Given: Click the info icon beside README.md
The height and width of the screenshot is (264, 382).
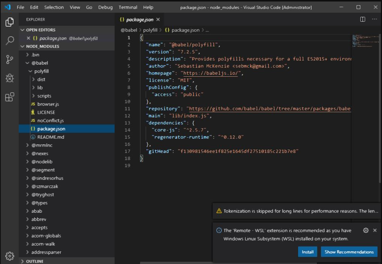Looking at the screenshot, I should (x=33, y=137).
